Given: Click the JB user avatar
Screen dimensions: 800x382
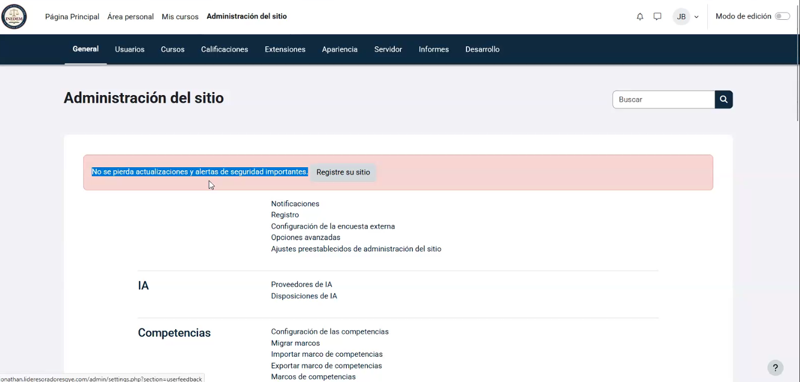Looking at the screenshot, I should [x=681, y=17].
